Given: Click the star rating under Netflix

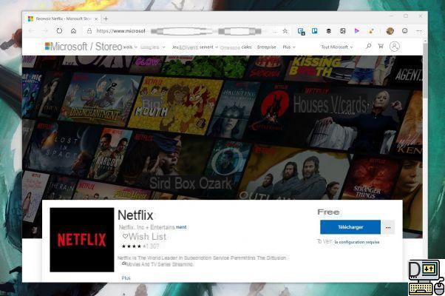Looking at the screenshot, I should pos(133,246).
